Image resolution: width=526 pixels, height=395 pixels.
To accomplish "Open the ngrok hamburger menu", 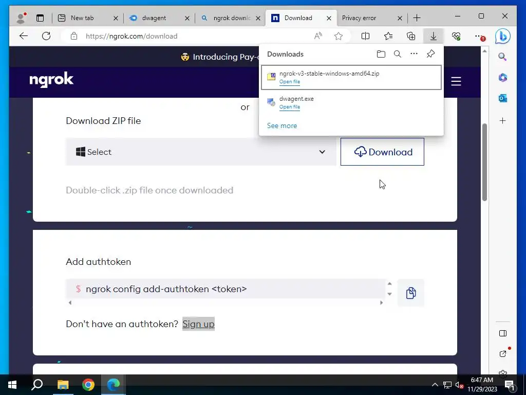I will (456, 81).
